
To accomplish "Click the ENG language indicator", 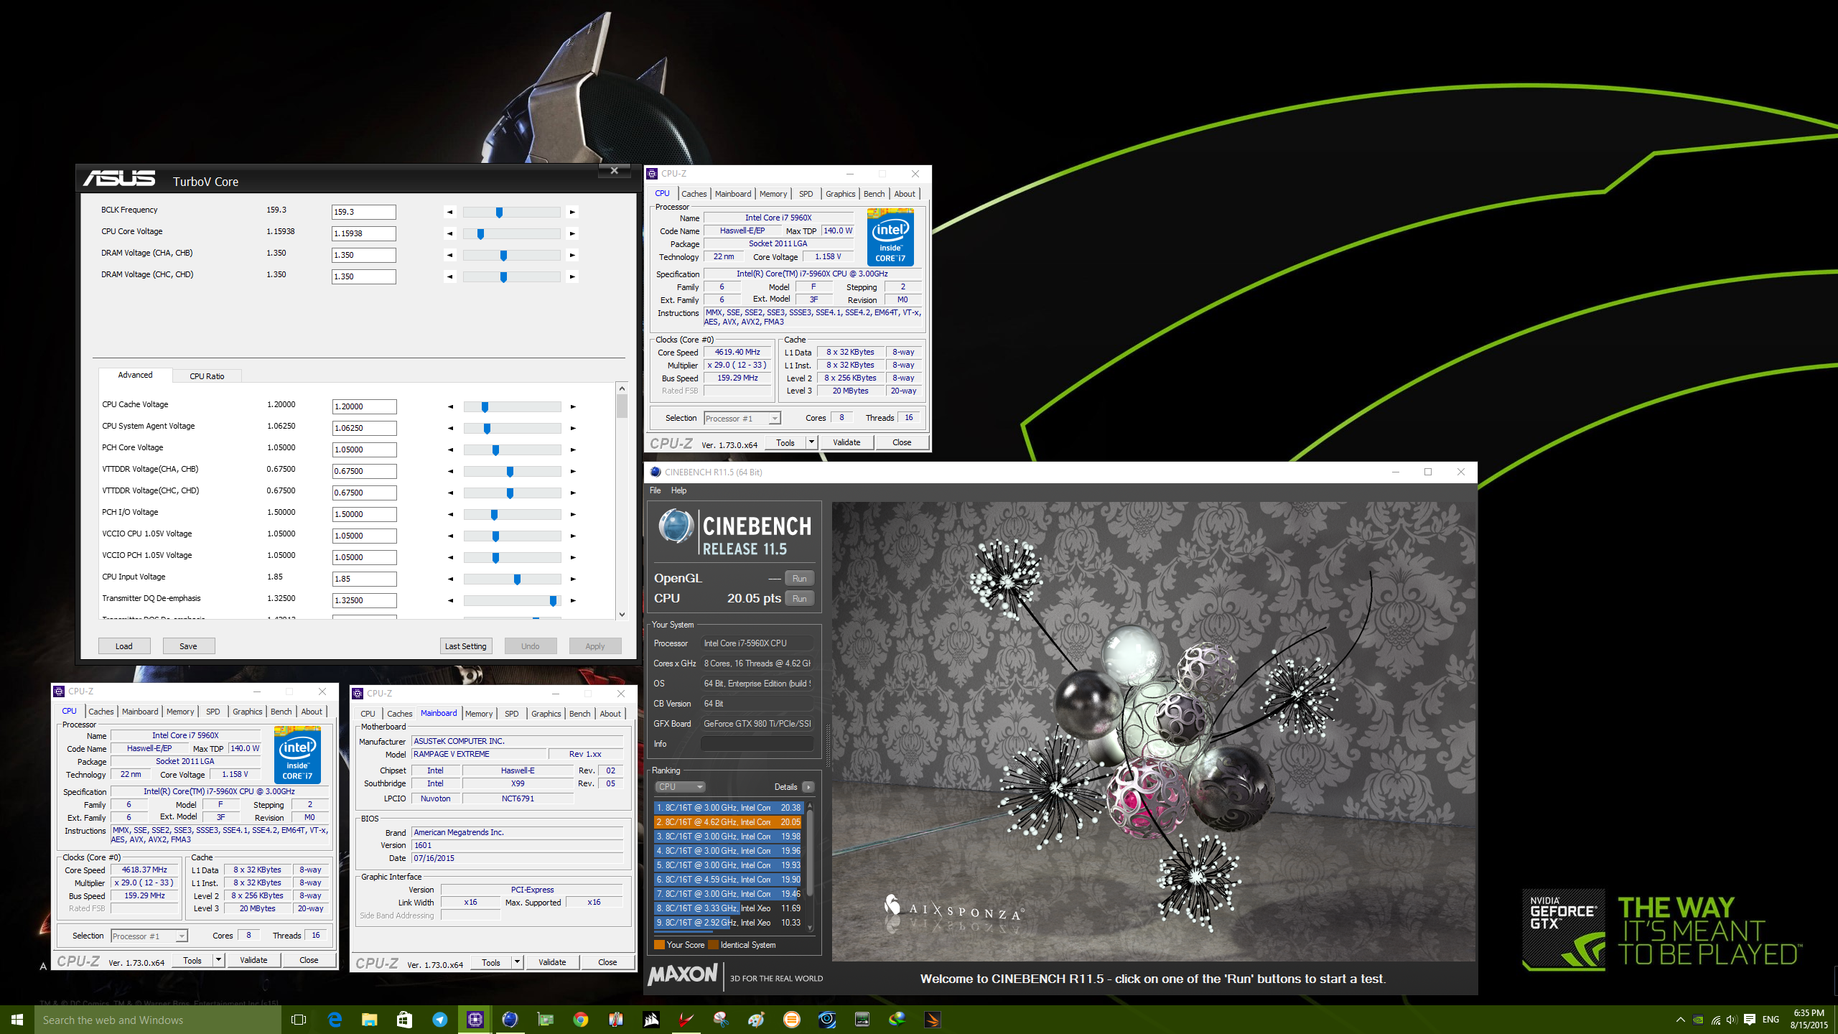I will pos(1771,1020).
